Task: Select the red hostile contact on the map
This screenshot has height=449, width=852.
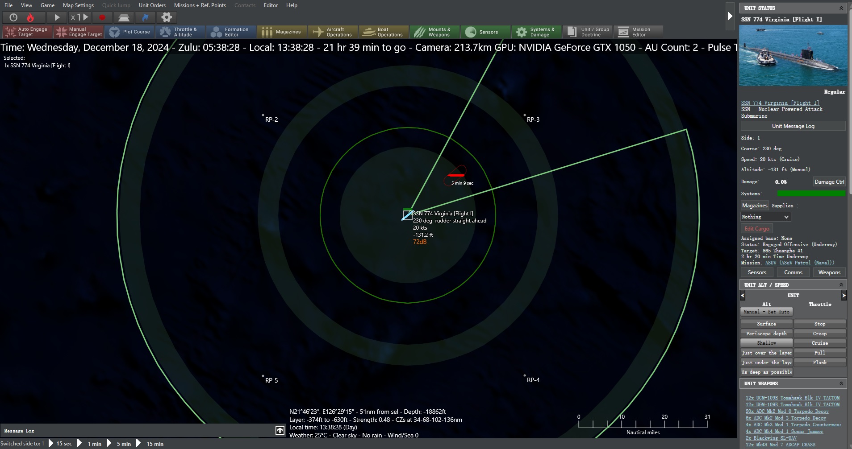Action: [456, 175]
